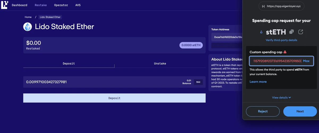
Task: Open the Dashboard nav item
Action: (19, 5)
